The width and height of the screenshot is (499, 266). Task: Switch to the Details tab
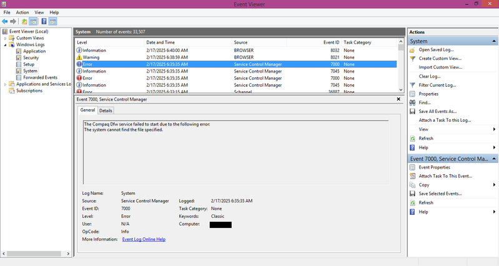coord(106,111)
